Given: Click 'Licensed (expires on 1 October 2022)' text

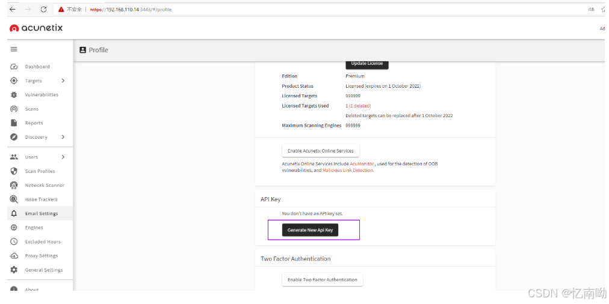Looking at the screenshot, I should coord(383,86).
